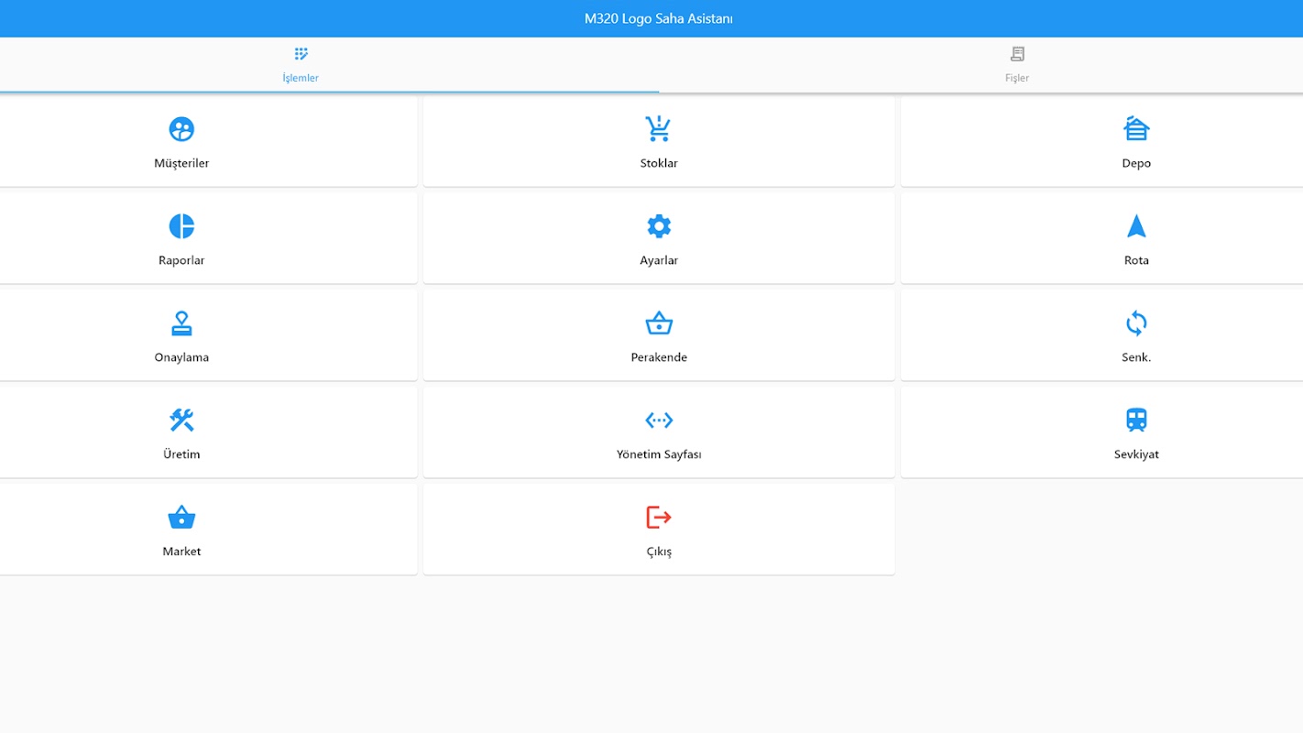
Task: Select the 'Ayarlar' label text
Action: 659,260
